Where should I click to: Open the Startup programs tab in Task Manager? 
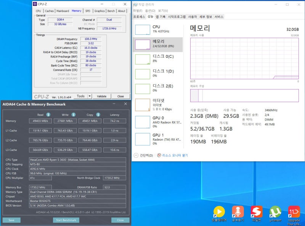(x=177, y=17)
